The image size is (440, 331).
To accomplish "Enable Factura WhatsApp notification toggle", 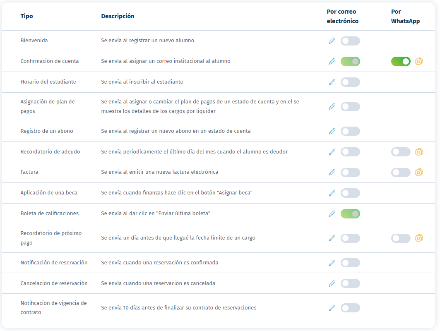I will point(401,172).
